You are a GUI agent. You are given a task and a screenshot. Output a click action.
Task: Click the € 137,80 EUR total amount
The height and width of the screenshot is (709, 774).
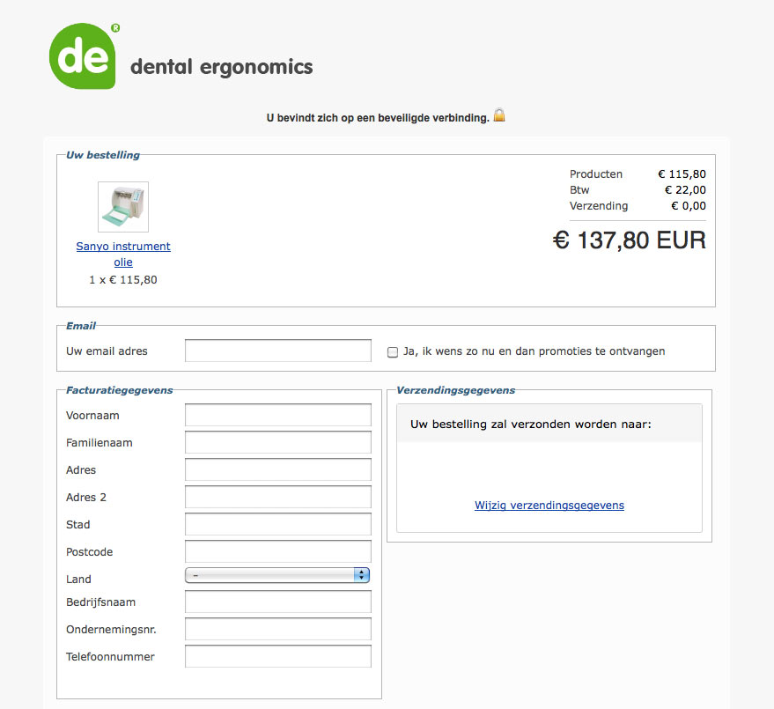tap(630, 240)
